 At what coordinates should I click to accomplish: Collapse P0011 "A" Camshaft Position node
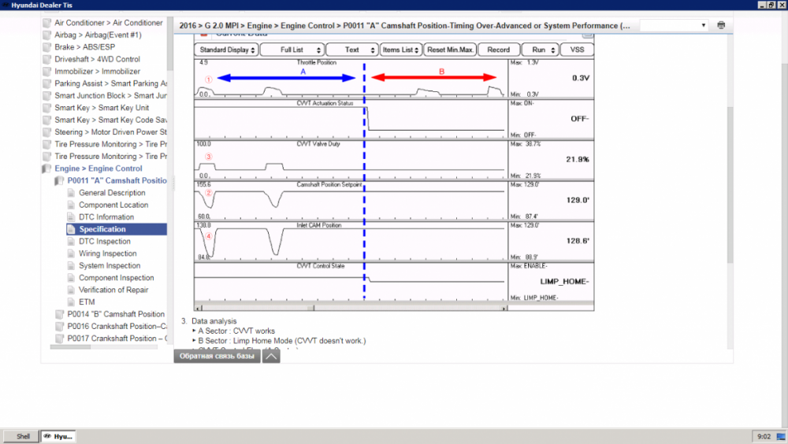click(59, 181)
